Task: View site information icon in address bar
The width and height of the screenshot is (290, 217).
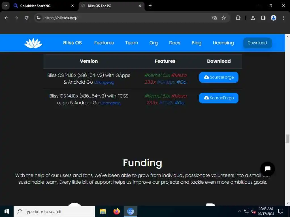Action: (39, 18)
